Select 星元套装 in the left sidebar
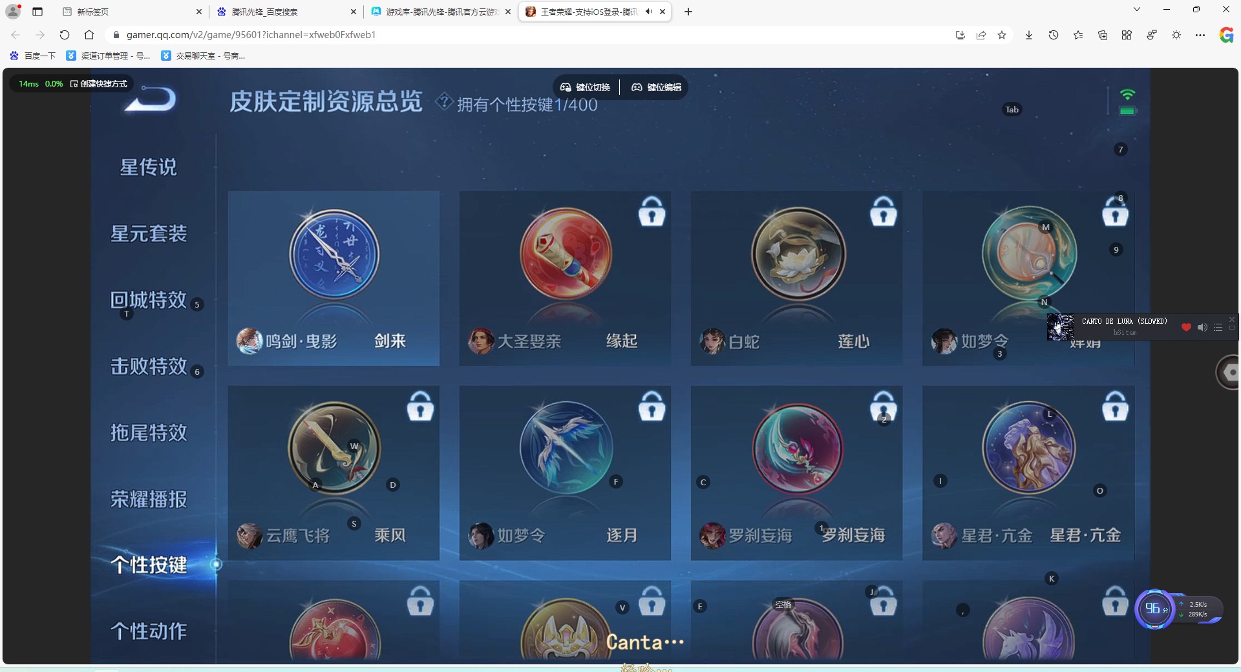 click(x=150, y=234)
